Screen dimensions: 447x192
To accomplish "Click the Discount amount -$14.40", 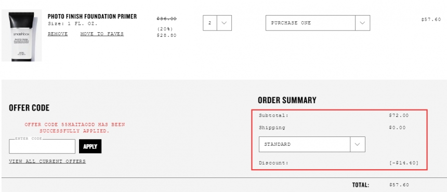I will 404,163.
